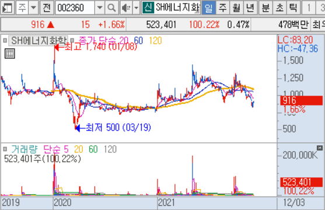325x210 pixels.
Task: Click the 120 moving average legend
Action: [155, 40]
